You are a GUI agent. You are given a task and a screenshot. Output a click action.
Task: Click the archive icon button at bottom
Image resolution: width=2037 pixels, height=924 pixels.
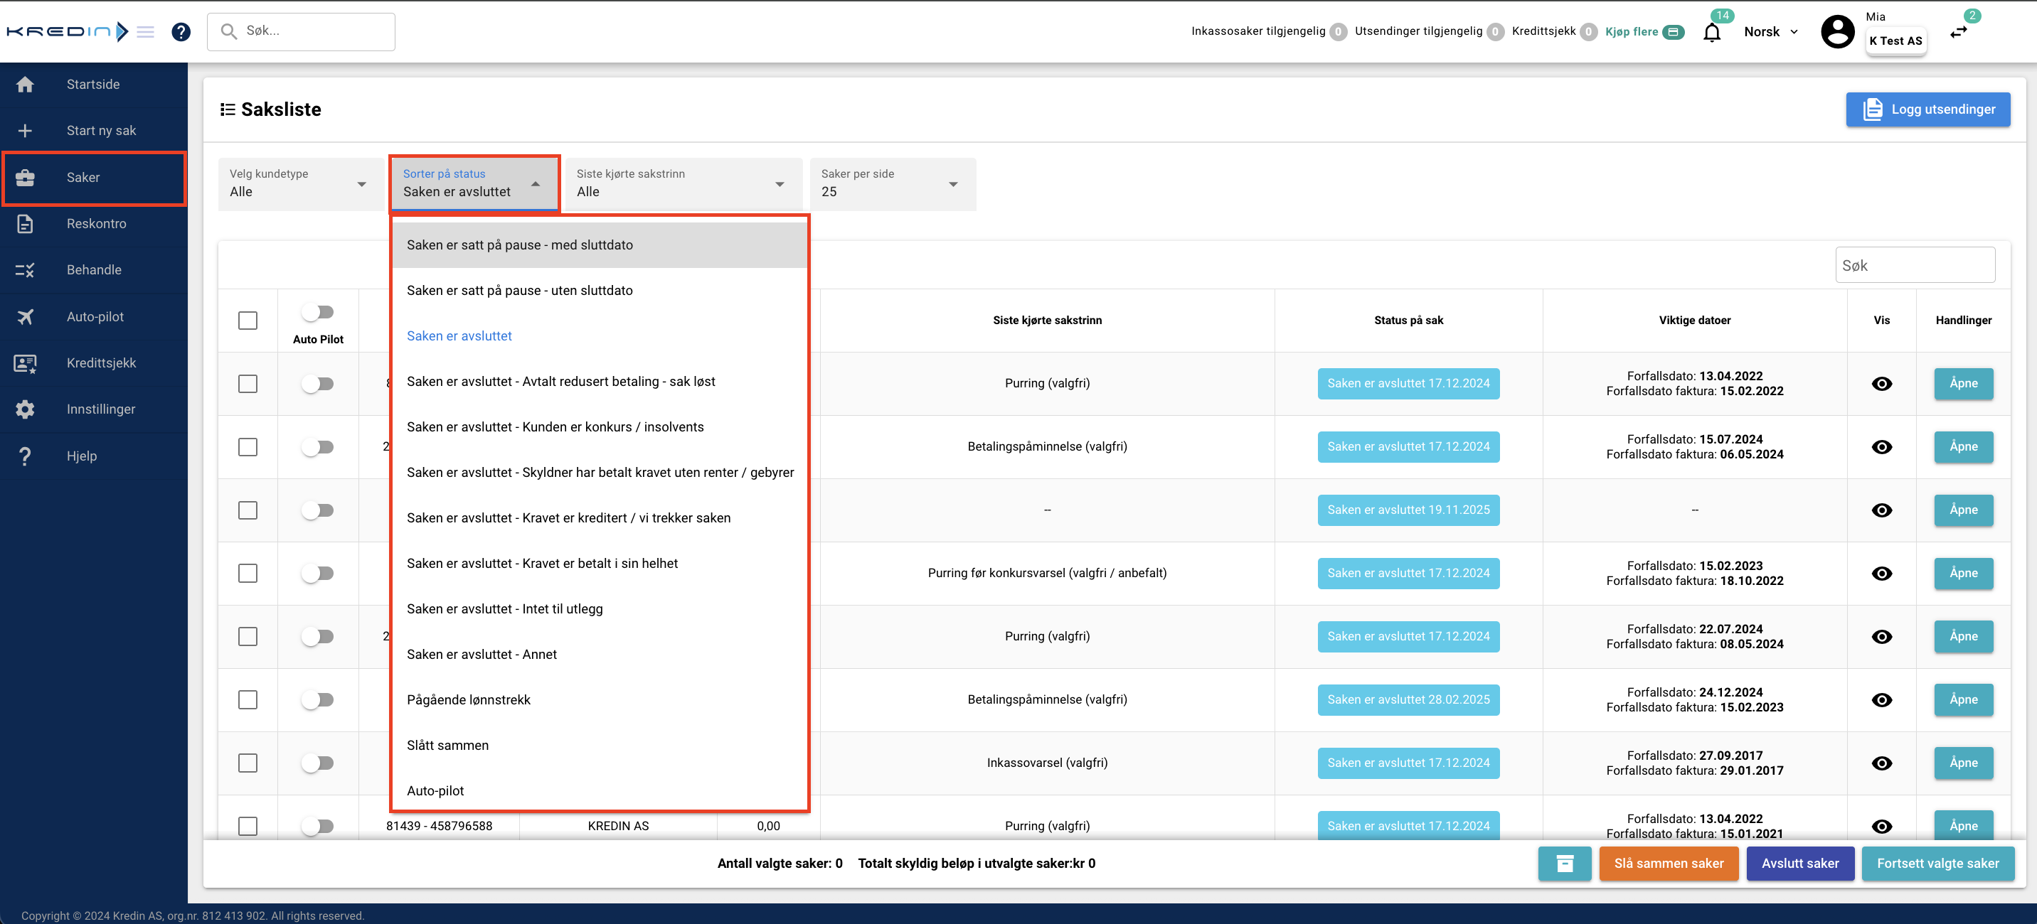coord(1564,863)
